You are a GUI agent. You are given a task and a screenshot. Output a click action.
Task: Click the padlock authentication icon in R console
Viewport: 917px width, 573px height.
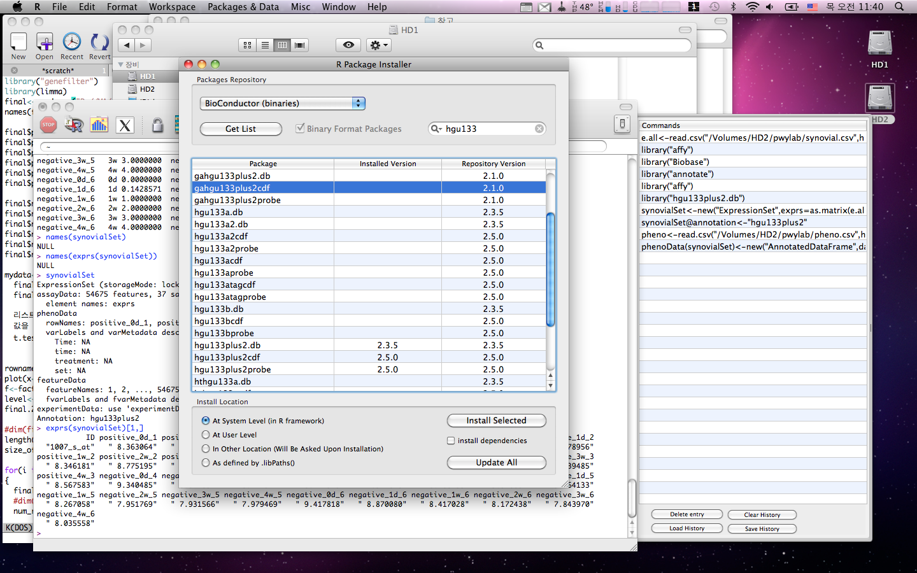pyautogui.click(x=158, y=125)
